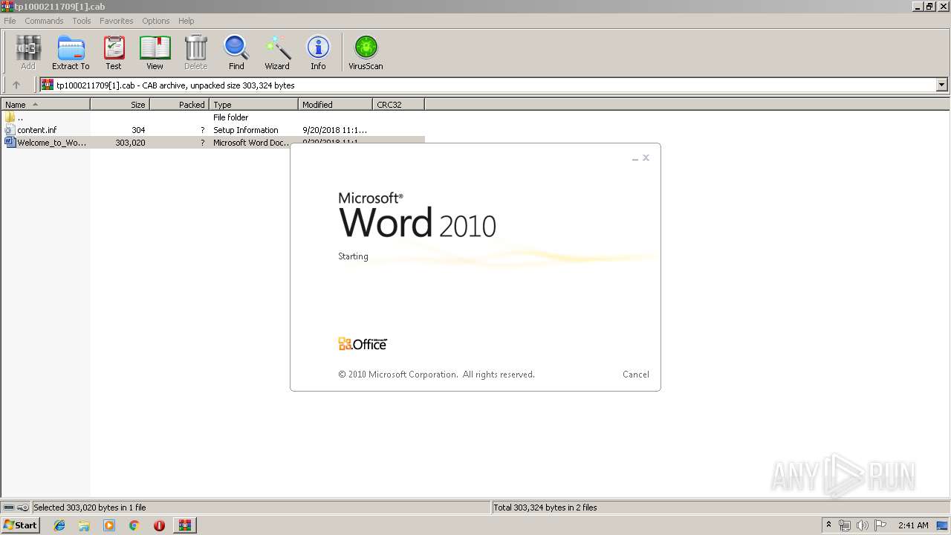Show archive Info

[x=318, y=53]
